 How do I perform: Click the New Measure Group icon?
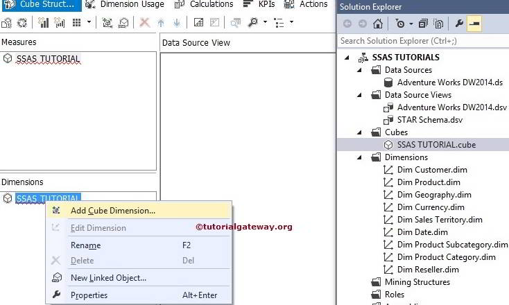[43, 23]
